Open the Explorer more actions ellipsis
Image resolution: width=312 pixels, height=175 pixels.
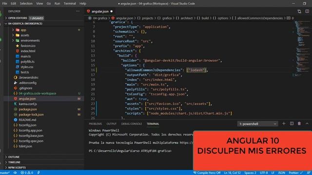(x=78, y=11)
